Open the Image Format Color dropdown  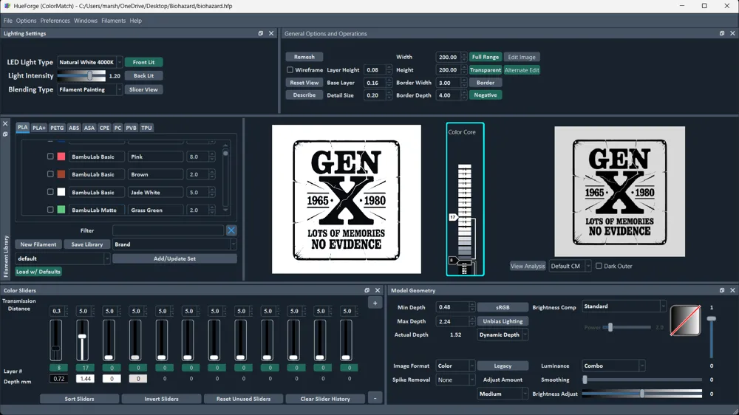(454, 366)
